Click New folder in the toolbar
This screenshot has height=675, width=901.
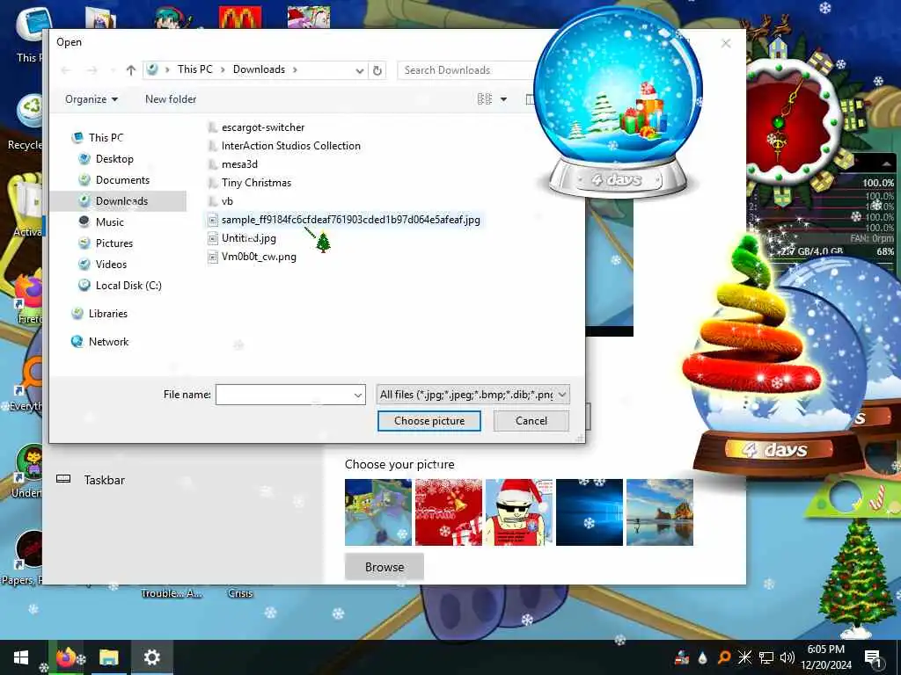point(171,99)
